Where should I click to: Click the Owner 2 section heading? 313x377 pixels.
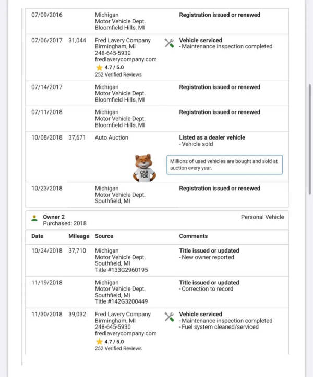pos(54,217)
